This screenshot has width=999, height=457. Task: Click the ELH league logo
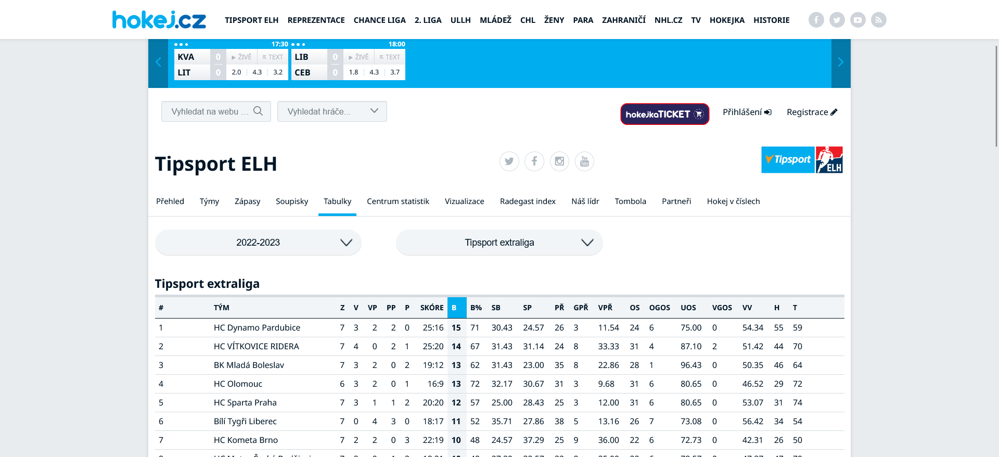pos(829,160)
